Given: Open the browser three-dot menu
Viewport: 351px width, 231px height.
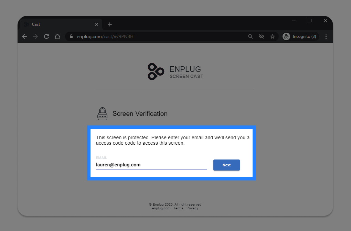Looking at the screenshot, I should 326,36.
